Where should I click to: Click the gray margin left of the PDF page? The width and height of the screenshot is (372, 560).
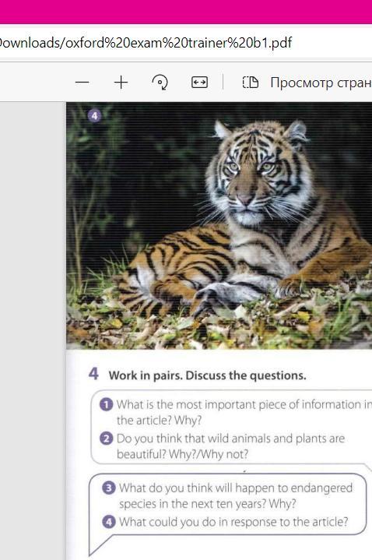click(x=33, y=331)
